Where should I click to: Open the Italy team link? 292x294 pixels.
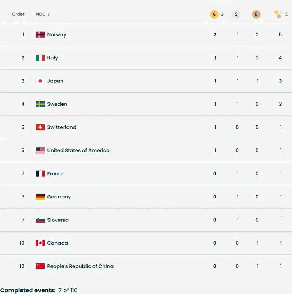[53, 58]
